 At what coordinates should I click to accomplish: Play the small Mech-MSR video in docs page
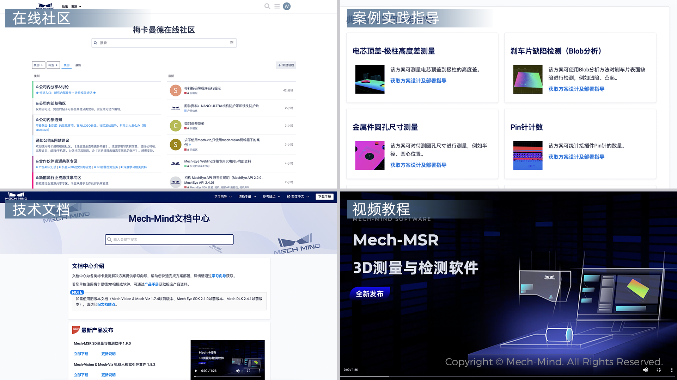[x=196, y=371]
